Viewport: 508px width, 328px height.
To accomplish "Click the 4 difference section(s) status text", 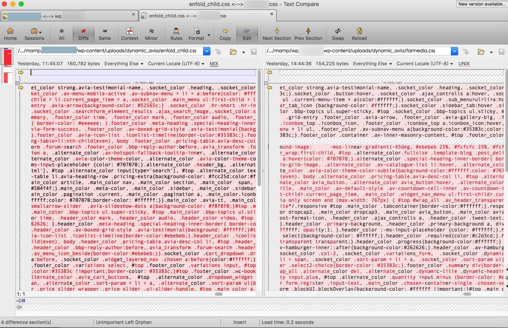I will [x=27, y=322].
